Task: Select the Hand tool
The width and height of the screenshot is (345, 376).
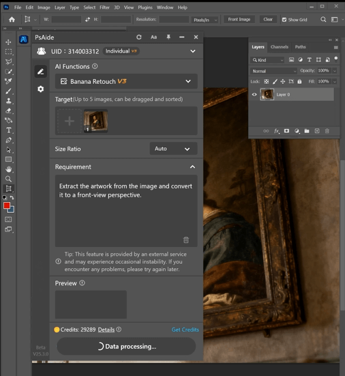Action: (8, 169)
